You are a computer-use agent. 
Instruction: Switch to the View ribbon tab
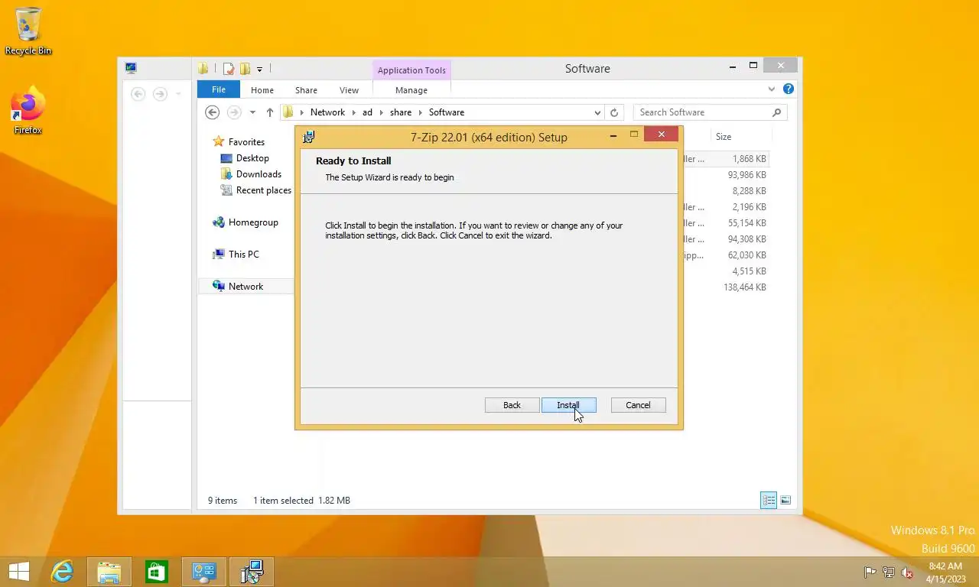[x=349, y=90]
